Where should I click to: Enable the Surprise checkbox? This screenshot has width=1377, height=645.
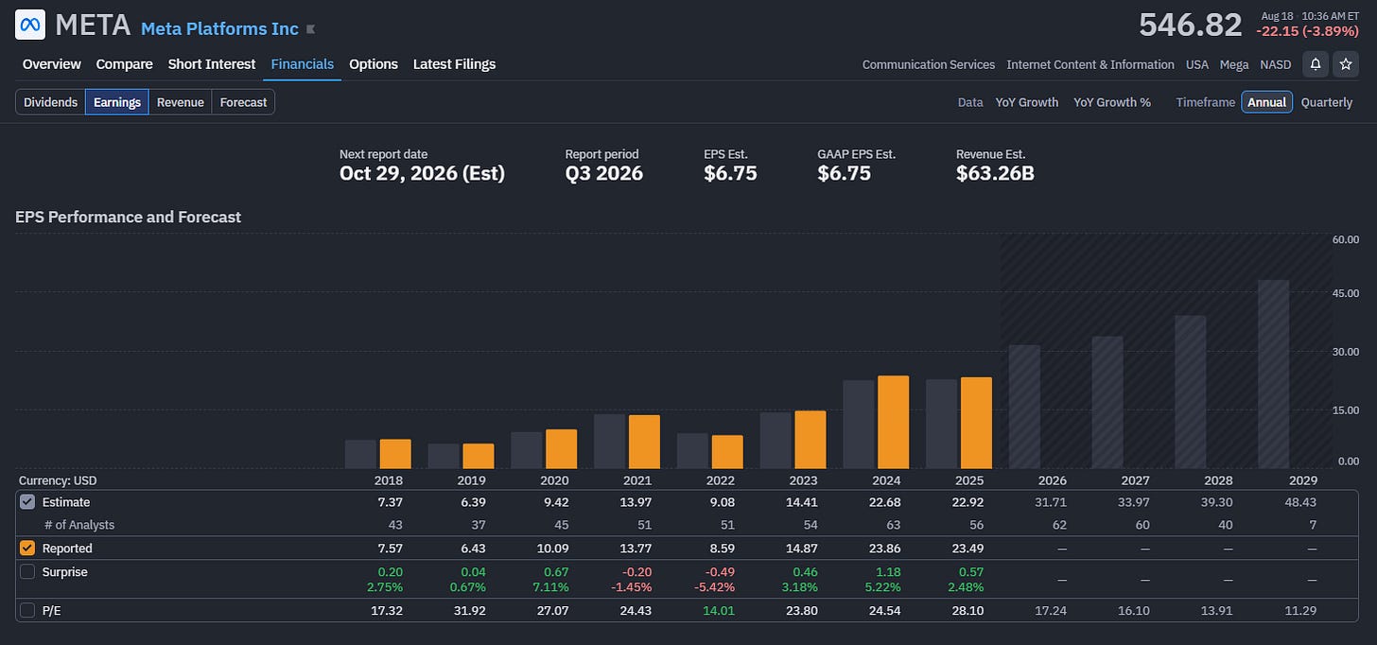coord(27,572)
